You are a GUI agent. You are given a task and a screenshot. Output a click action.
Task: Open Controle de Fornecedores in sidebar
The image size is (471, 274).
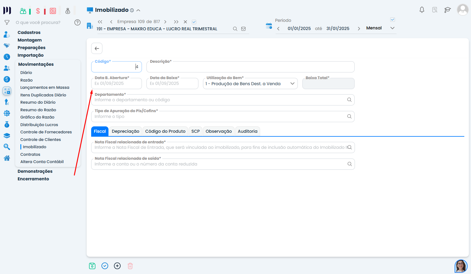click(x=46, y=132)
